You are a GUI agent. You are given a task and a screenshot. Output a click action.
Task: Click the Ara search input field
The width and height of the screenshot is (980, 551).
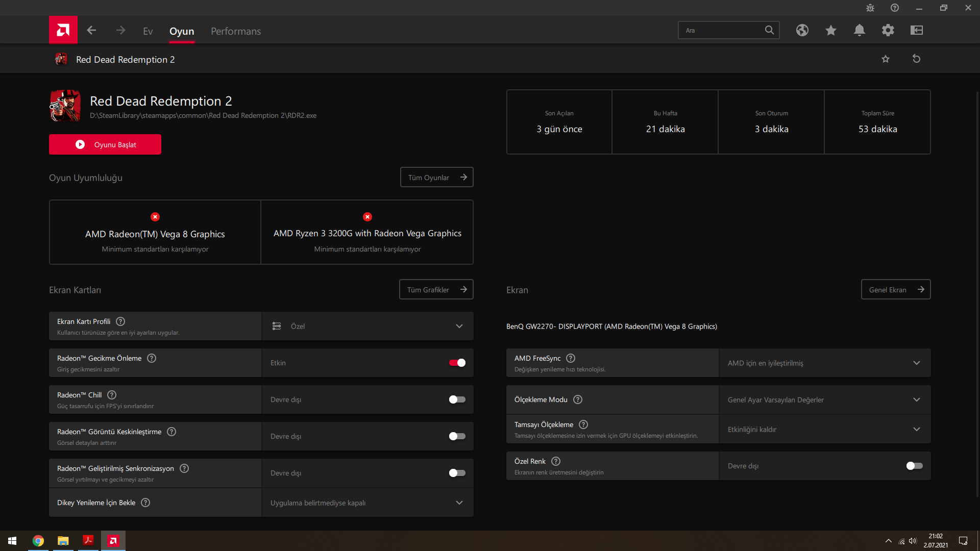point(721,31)
